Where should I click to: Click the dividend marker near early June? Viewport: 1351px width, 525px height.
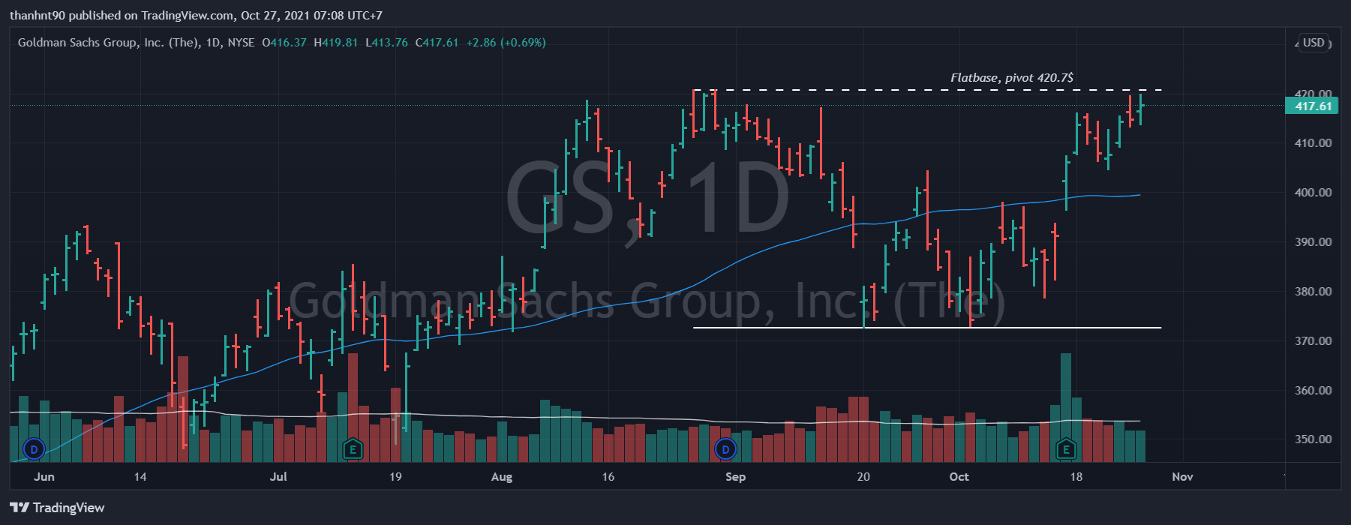(x=34, y=449)
